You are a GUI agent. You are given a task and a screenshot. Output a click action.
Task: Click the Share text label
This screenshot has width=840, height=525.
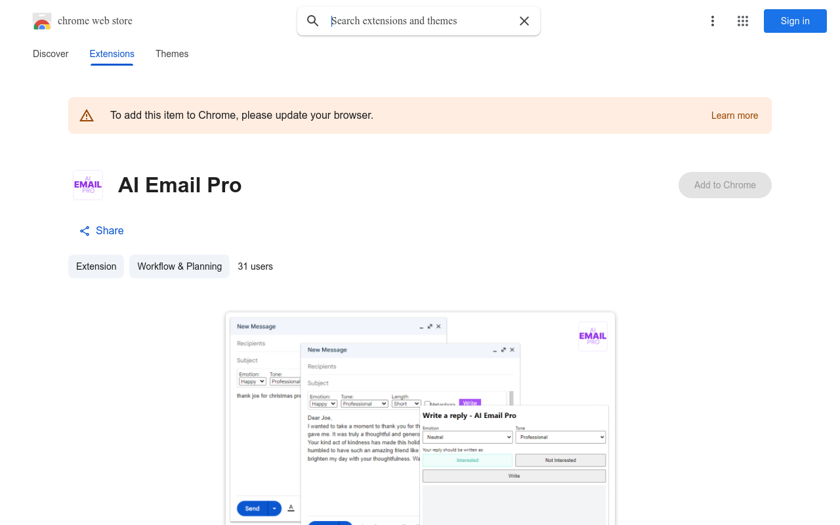click(x=110, y=231)
